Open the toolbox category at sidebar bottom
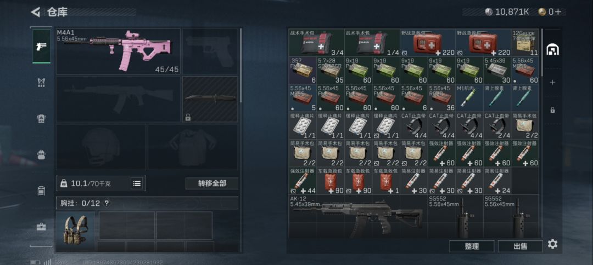 pyautogui.click(x=41, y=227)
